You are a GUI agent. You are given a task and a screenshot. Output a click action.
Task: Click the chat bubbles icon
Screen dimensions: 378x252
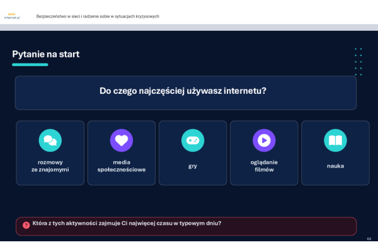[x=50, y=140]
